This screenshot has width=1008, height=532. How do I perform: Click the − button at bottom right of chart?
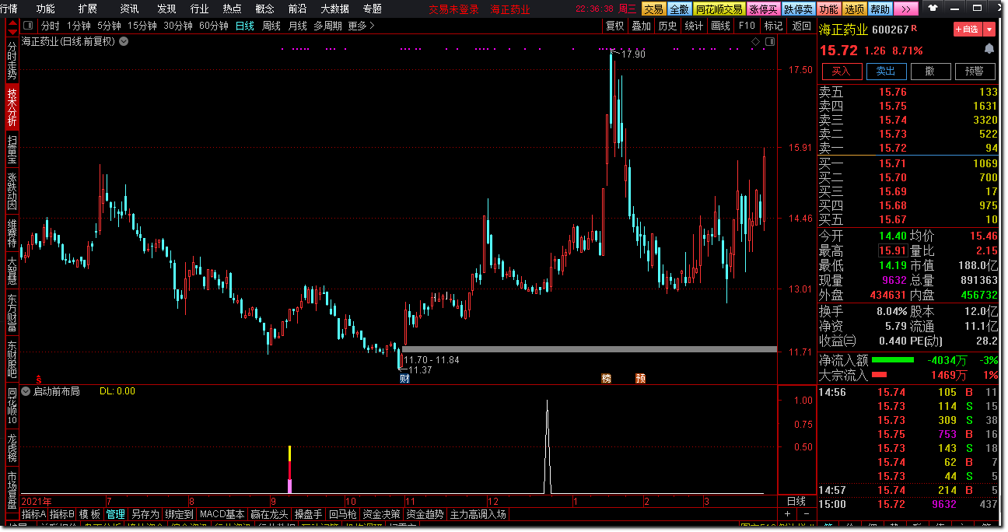pos(805,514)
